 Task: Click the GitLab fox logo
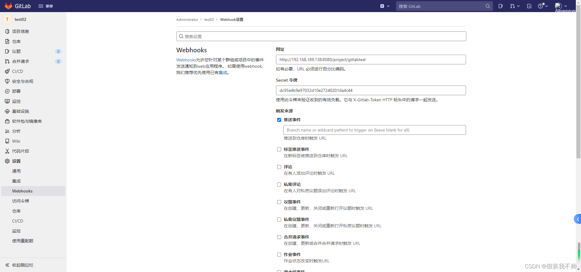pyautogui.click(x=8, y=6)
